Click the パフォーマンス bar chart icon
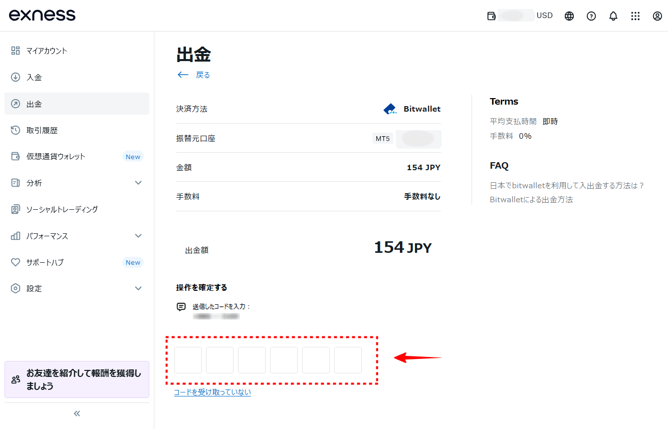The height and width of the screenshot is (429, 668). [x=16, y=236]
